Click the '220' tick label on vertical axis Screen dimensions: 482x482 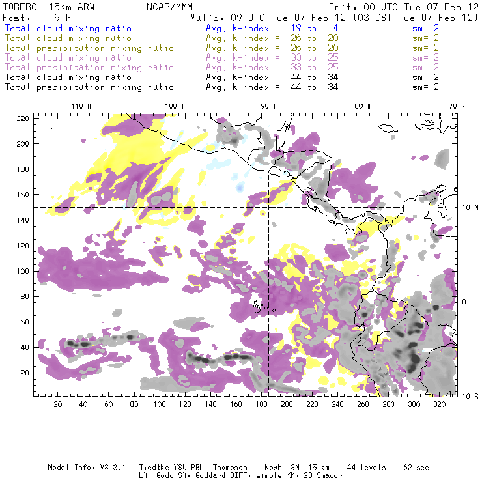[x=23, y=119]
